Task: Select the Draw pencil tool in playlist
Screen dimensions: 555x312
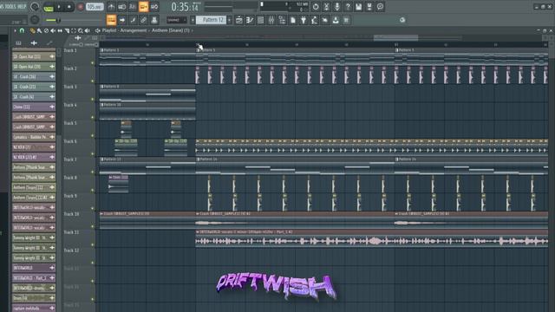Action: click(x=32, y=31)
